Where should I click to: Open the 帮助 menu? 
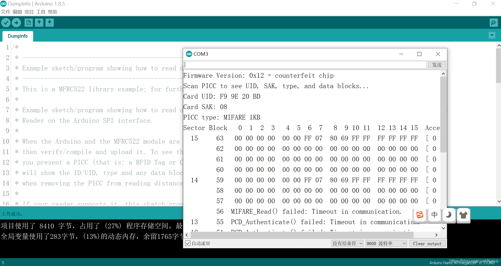pos(53,12)
